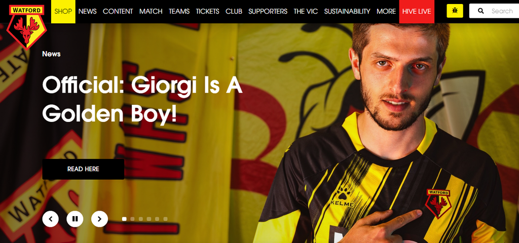Click the HIVE LIVE red button
519x243 pixels.
coord(417,12)
